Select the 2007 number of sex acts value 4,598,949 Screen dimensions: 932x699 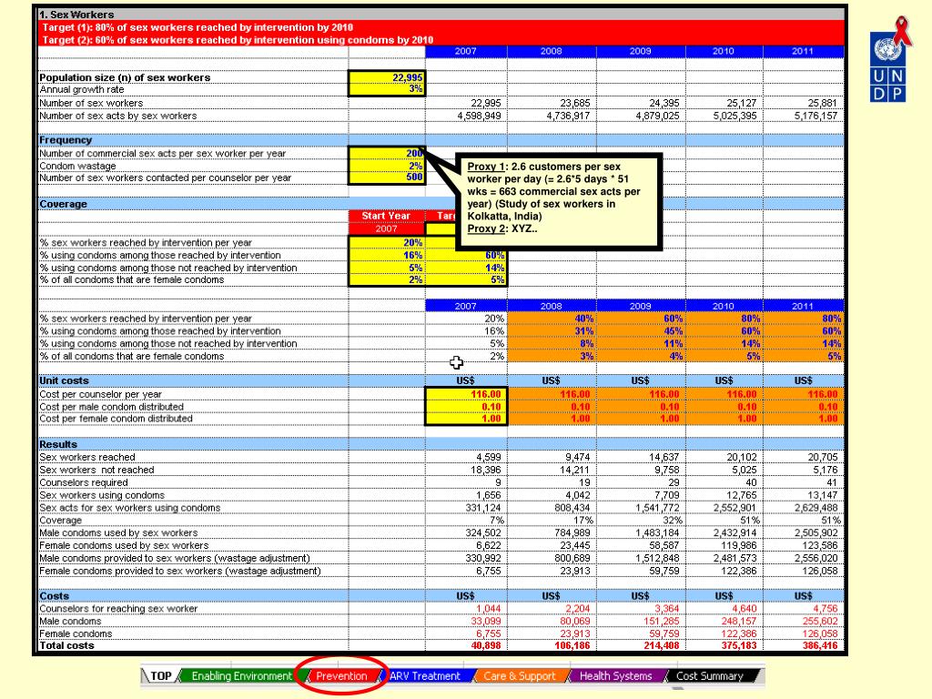tap(479, 116)
